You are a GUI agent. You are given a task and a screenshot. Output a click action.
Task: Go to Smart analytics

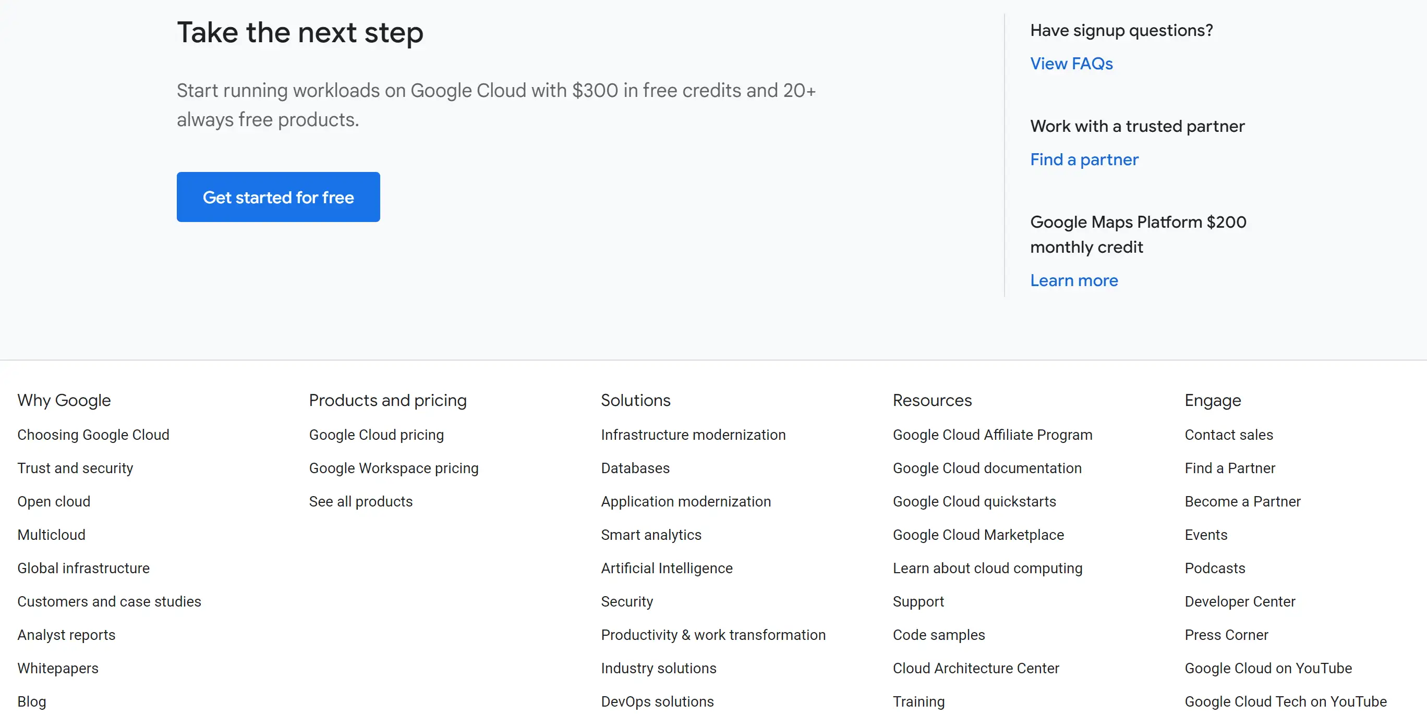(651, 535)
